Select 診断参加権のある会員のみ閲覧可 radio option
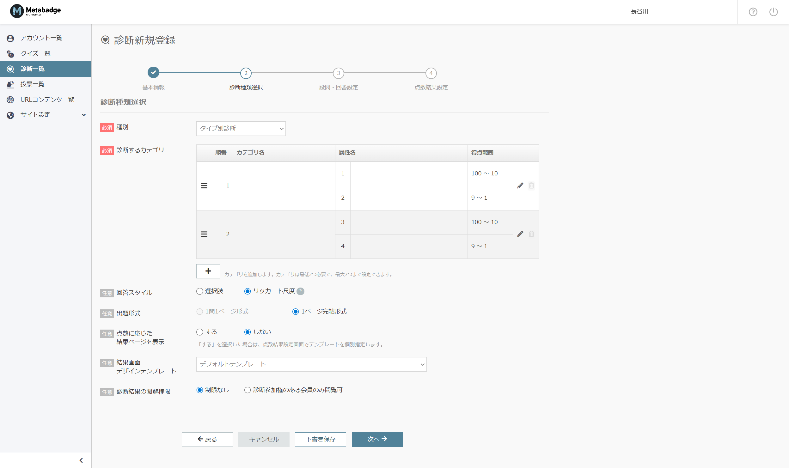Image resolution: width=789 pixels, height=468 pixels. 248,390
